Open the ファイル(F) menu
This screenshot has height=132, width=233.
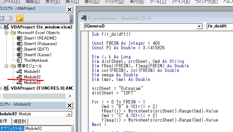coord(11,2)
